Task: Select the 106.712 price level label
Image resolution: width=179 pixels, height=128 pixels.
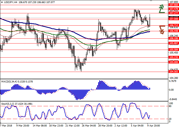Action: [174, 25]
